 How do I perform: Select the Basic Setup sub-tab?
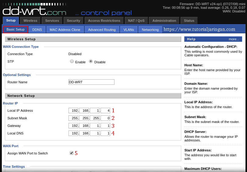[x=16, y=29]
